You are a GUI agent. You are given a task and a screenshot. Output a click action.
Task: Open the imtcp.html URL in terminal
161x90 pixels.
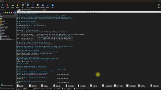point(45,58)
